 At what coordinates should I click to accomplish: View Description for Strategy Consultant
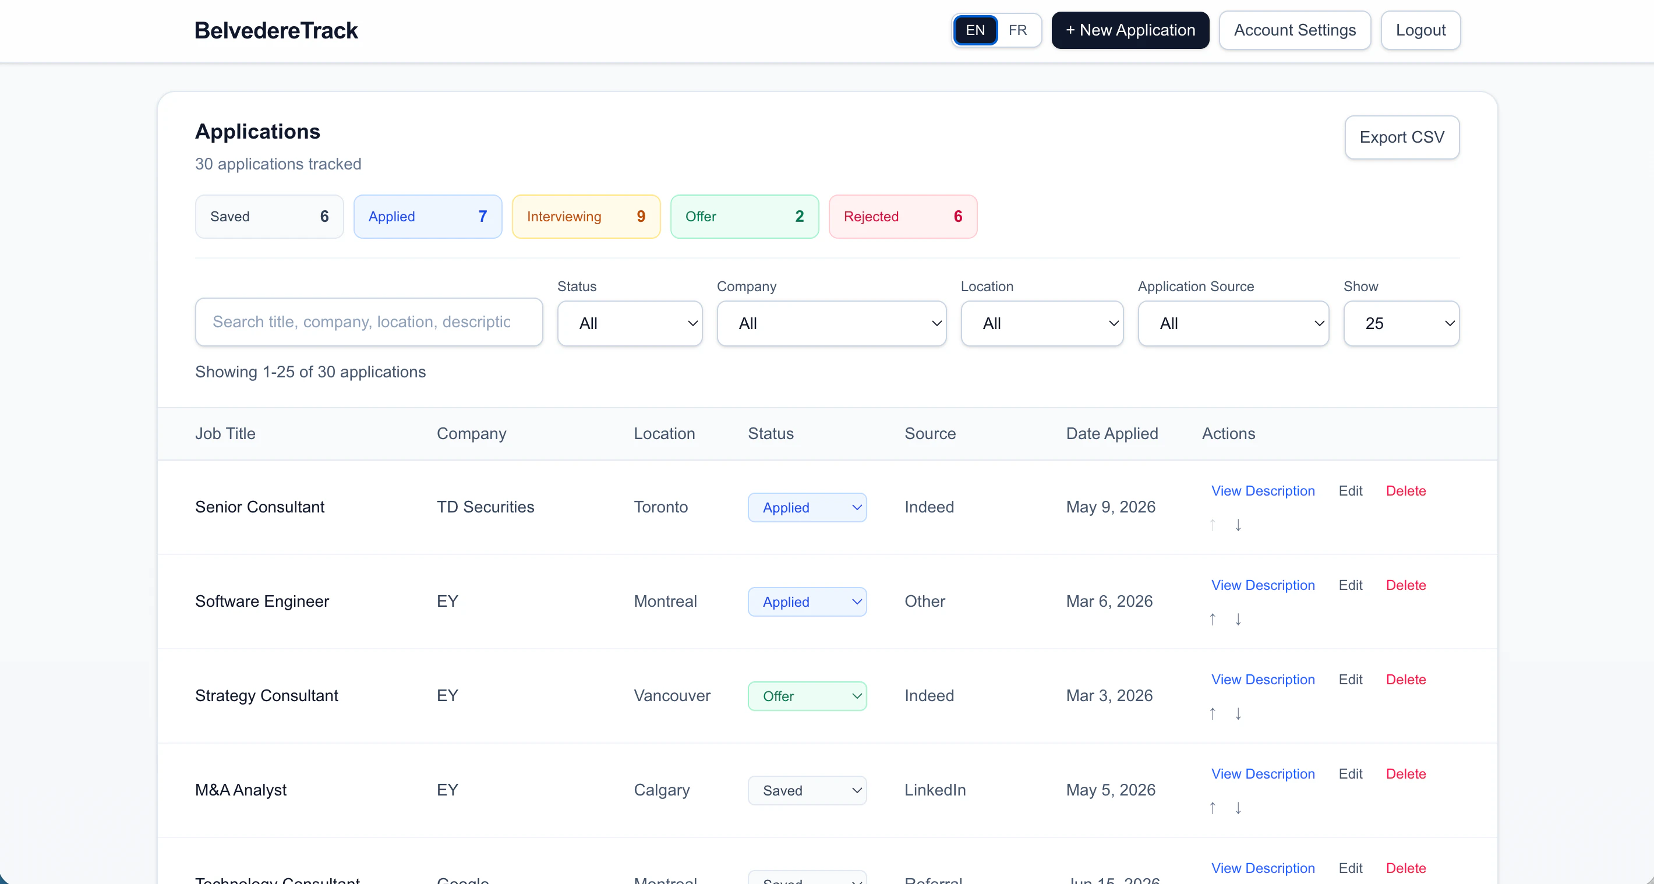(1262, 680)
